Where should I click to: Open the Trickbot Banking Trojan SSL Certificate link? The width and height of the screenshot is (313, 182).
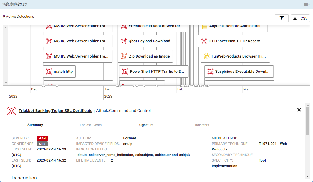pyautogui.click(x=55, y=111)
